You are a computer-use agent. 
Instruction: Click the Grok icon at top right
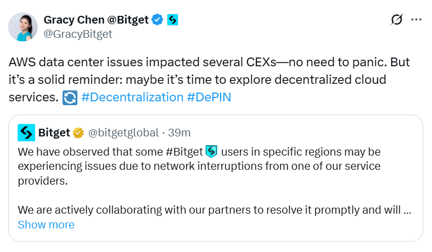[396, 20]
